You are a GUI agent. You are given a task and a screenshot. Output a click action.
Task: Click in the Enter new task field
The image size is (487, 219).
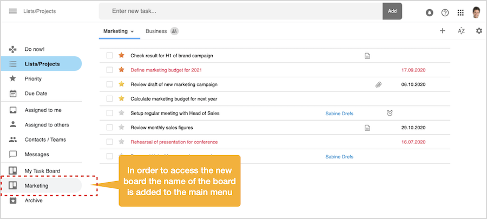(241, 11)
